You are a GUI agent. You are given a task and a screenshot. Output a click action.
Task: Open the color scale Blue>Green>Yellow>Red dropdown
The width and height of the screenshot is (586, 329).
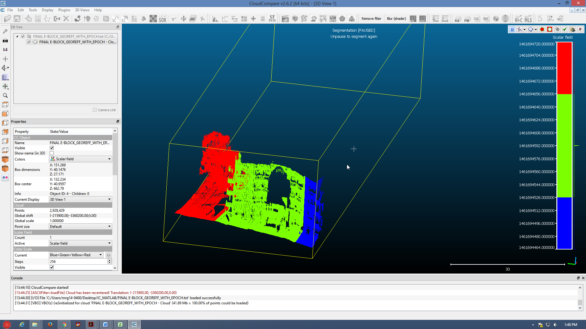click(76, 255)
